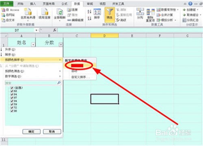Uncheck the 94 value checkbox
The width and height of the screenshot is (203, 146).
click(12, 101)
